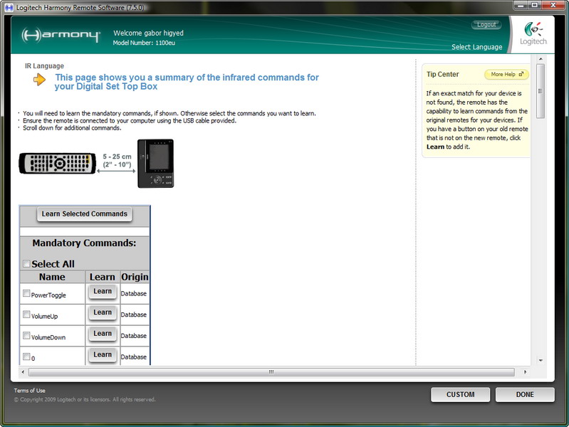Open More Help in Tip Center
This screenshot has height=427, width=569.
[x=506, y=74]
